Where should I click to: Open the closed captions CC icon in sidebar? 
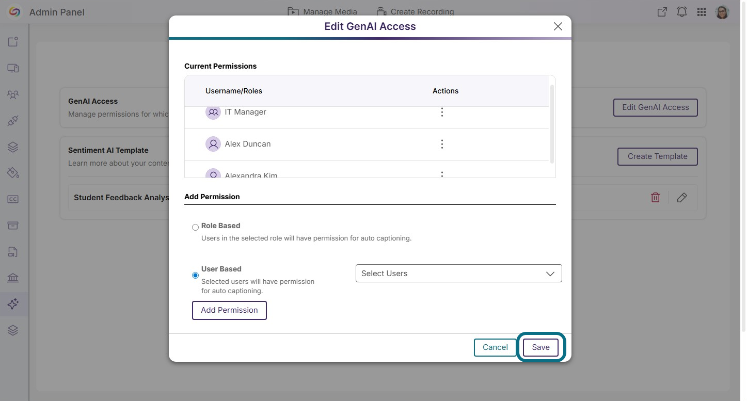coord(13,199)
